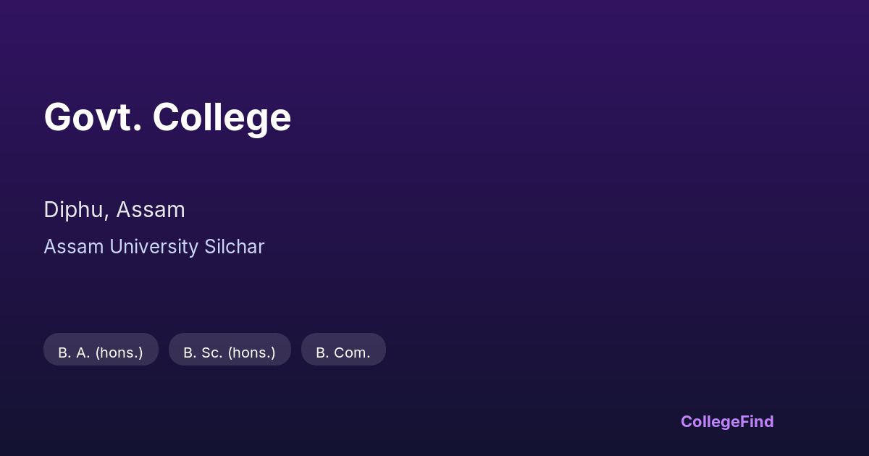Click the Diphu, Assam location text
Viewport: 869px width, 456px height.
[x=114, y=210]
